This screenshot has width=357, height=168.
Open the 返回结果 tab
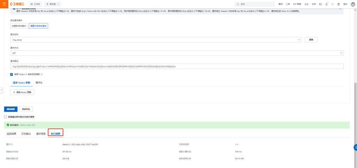point(12,134)
